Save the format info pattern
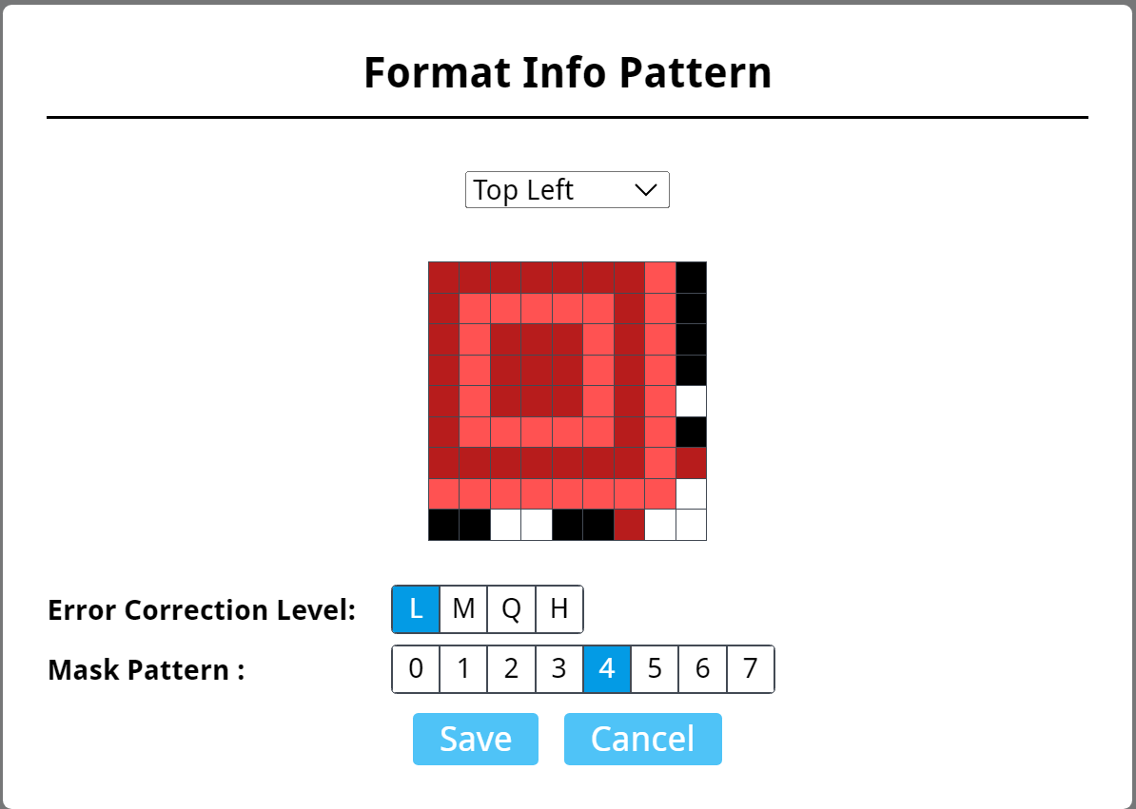1136x809 pixels. click(476, 739)
